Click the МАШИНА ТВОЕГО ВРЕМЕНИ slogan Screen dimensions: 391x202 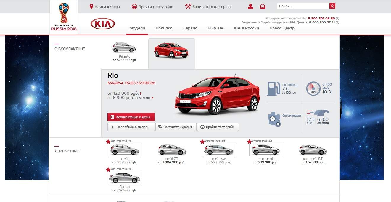pyautogui.click(x=131, y=83)
